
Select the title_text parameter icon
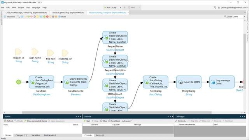(51, 53)
